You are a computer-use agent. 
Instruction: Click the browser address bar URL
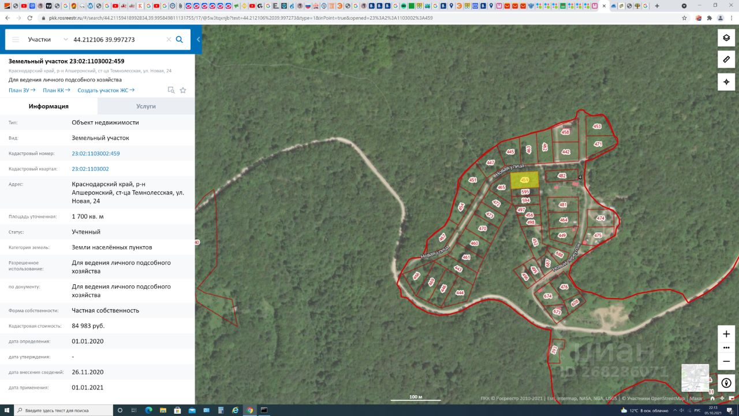241,18
